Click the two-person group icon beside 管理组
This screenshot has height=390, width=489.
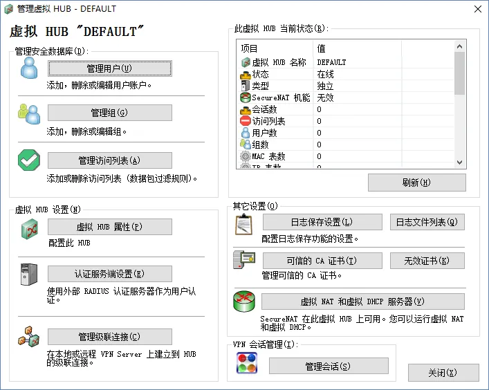point(29,114)
